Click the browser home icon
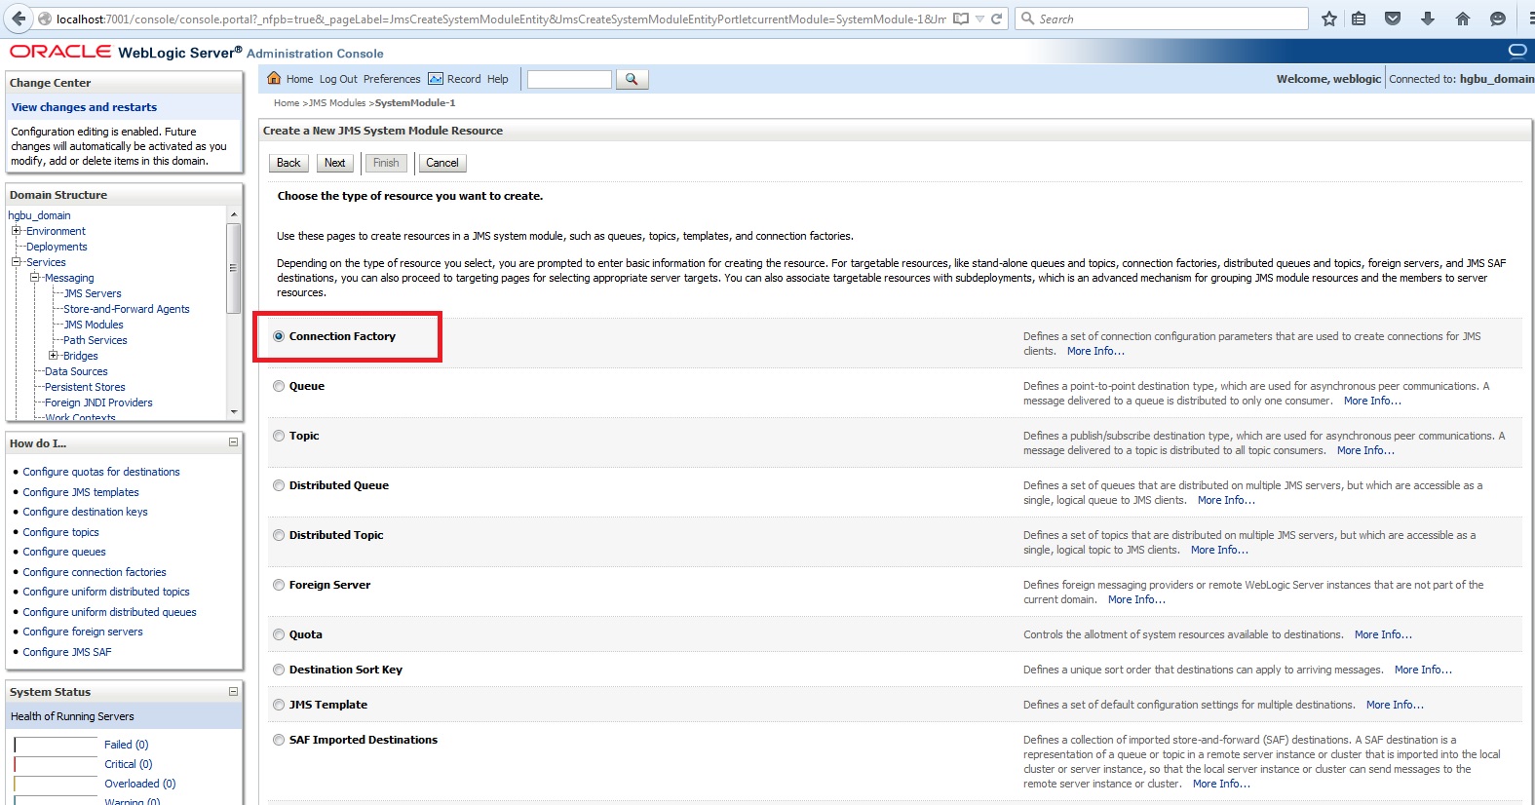 (1463, 19)
